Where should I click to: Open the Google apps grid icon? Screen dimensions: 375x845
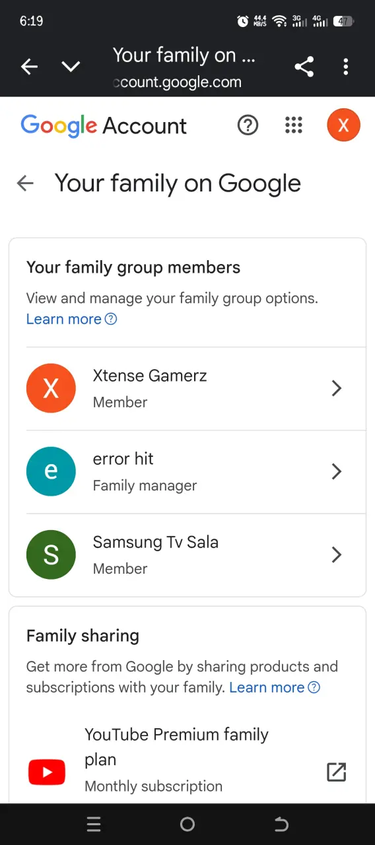[x=294, y=125]
